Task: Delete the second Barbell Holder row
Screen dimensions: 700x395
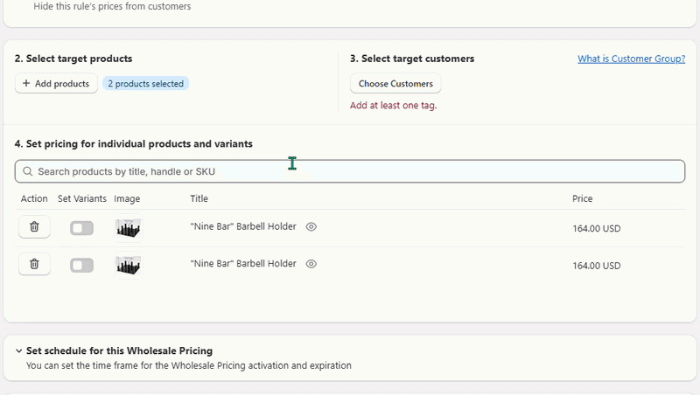Action: (x=34, y=264)
